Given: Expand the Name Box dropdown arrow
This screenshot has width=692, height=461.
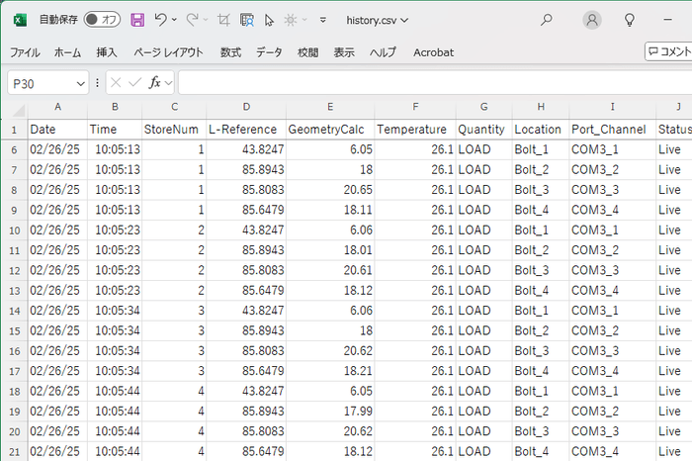Looking at the screenshot, I should (81, 84).
